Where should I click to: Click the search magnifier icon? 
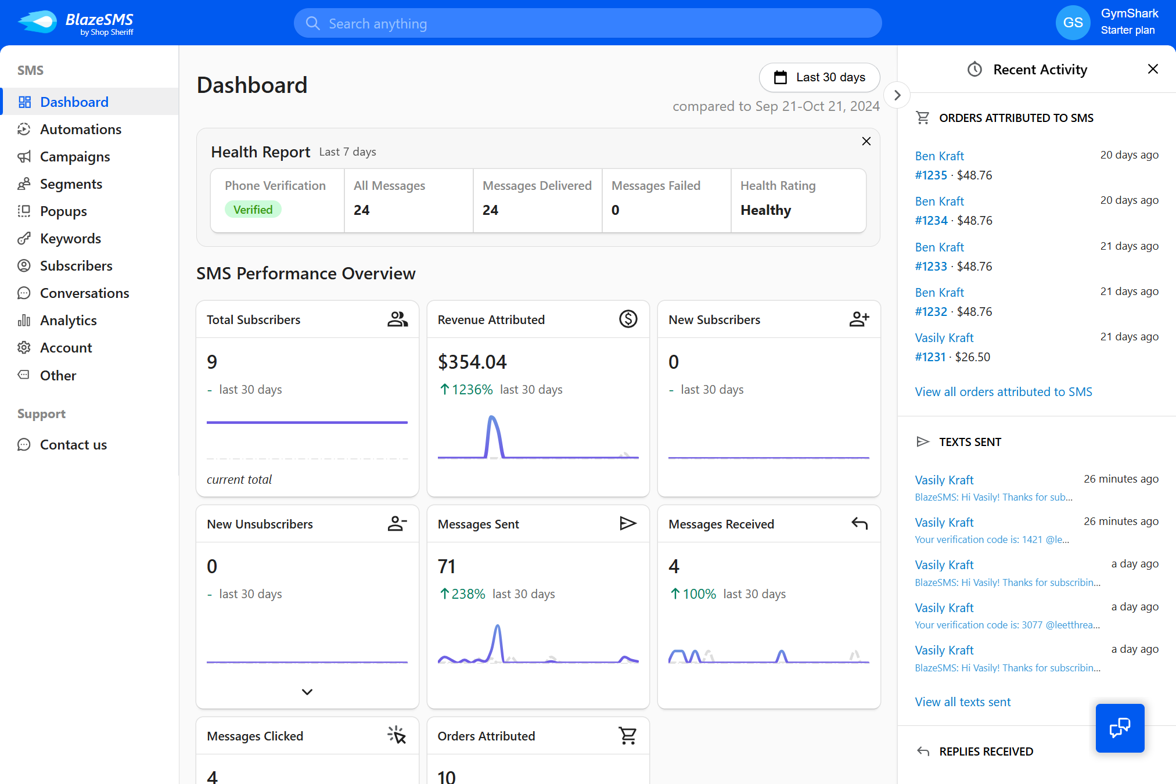pyautogui.click(x=313, y=23)
